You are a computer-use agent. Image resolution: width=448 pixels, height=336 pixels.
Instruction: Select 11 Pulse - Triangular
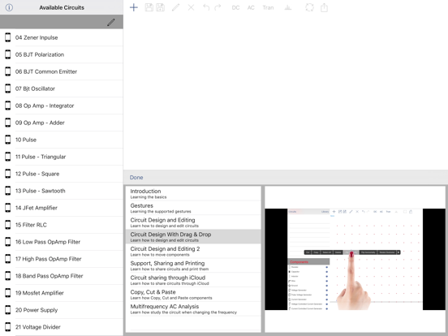(62, 157)
